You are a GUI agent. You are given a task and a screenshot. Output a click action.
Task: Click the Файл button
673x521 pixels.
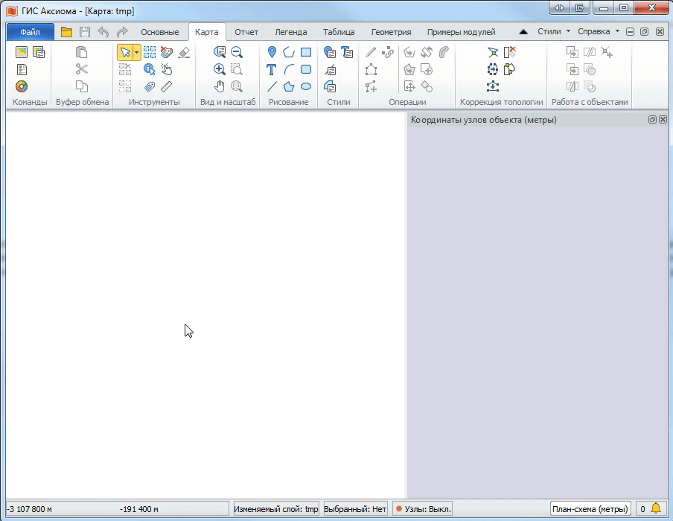click(31, 32)
